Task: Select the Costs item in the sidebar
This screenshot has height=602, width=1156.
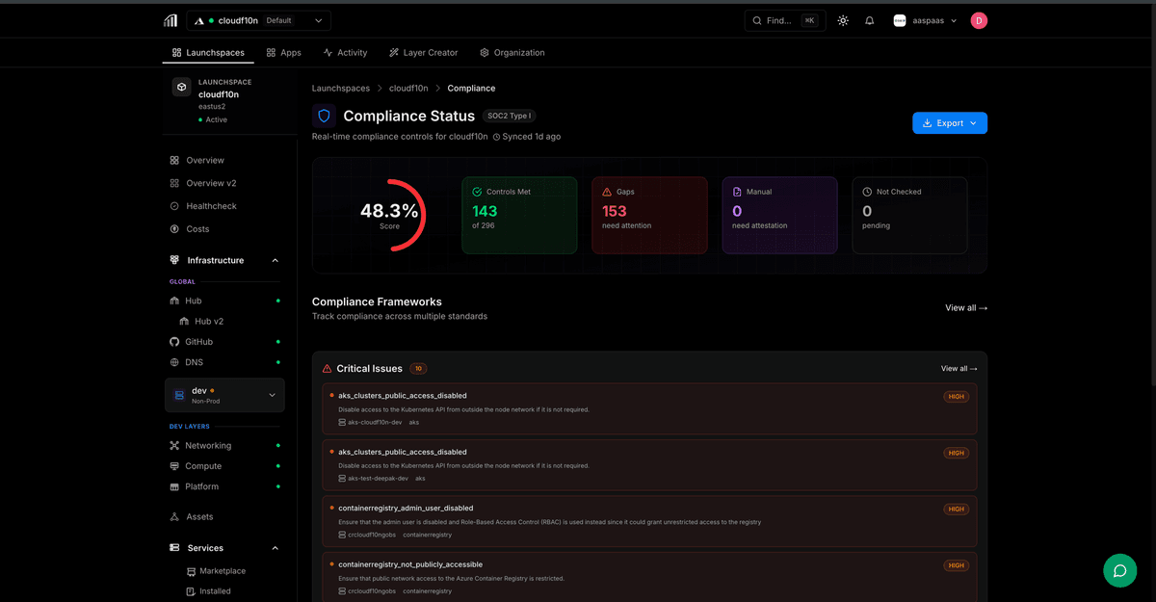Action: click(x=197, y=228)
